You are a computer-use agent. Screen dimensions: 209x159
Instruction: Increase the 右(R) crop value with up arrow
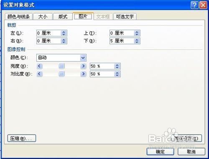(64, 40)
